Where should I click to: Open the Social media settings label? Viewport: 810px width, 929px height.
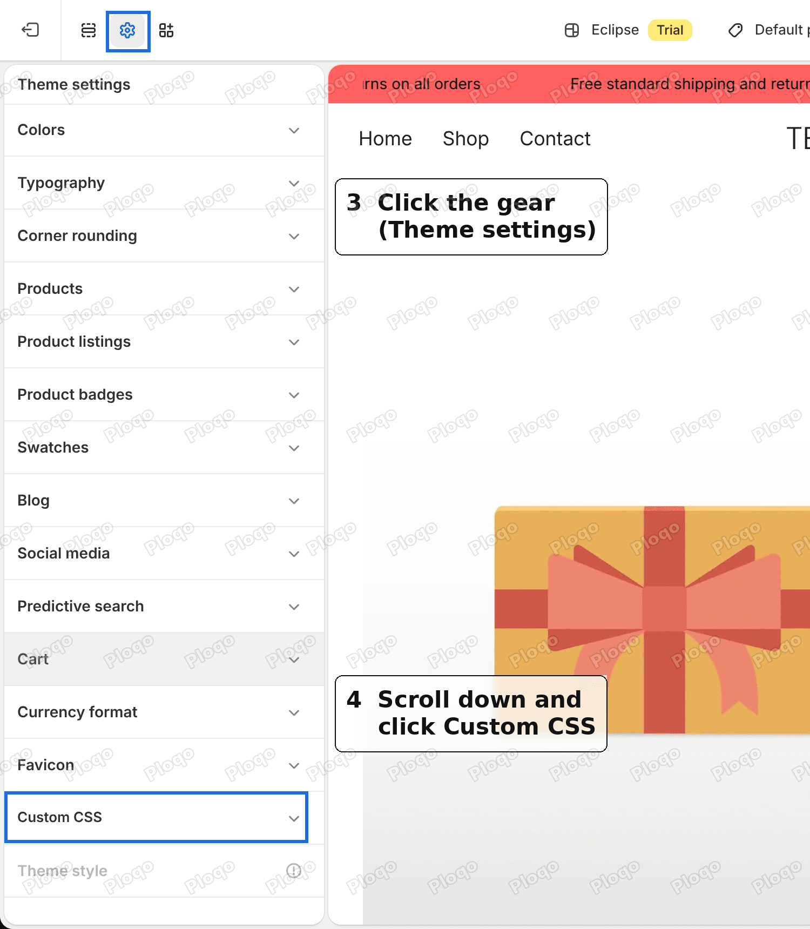64,553
